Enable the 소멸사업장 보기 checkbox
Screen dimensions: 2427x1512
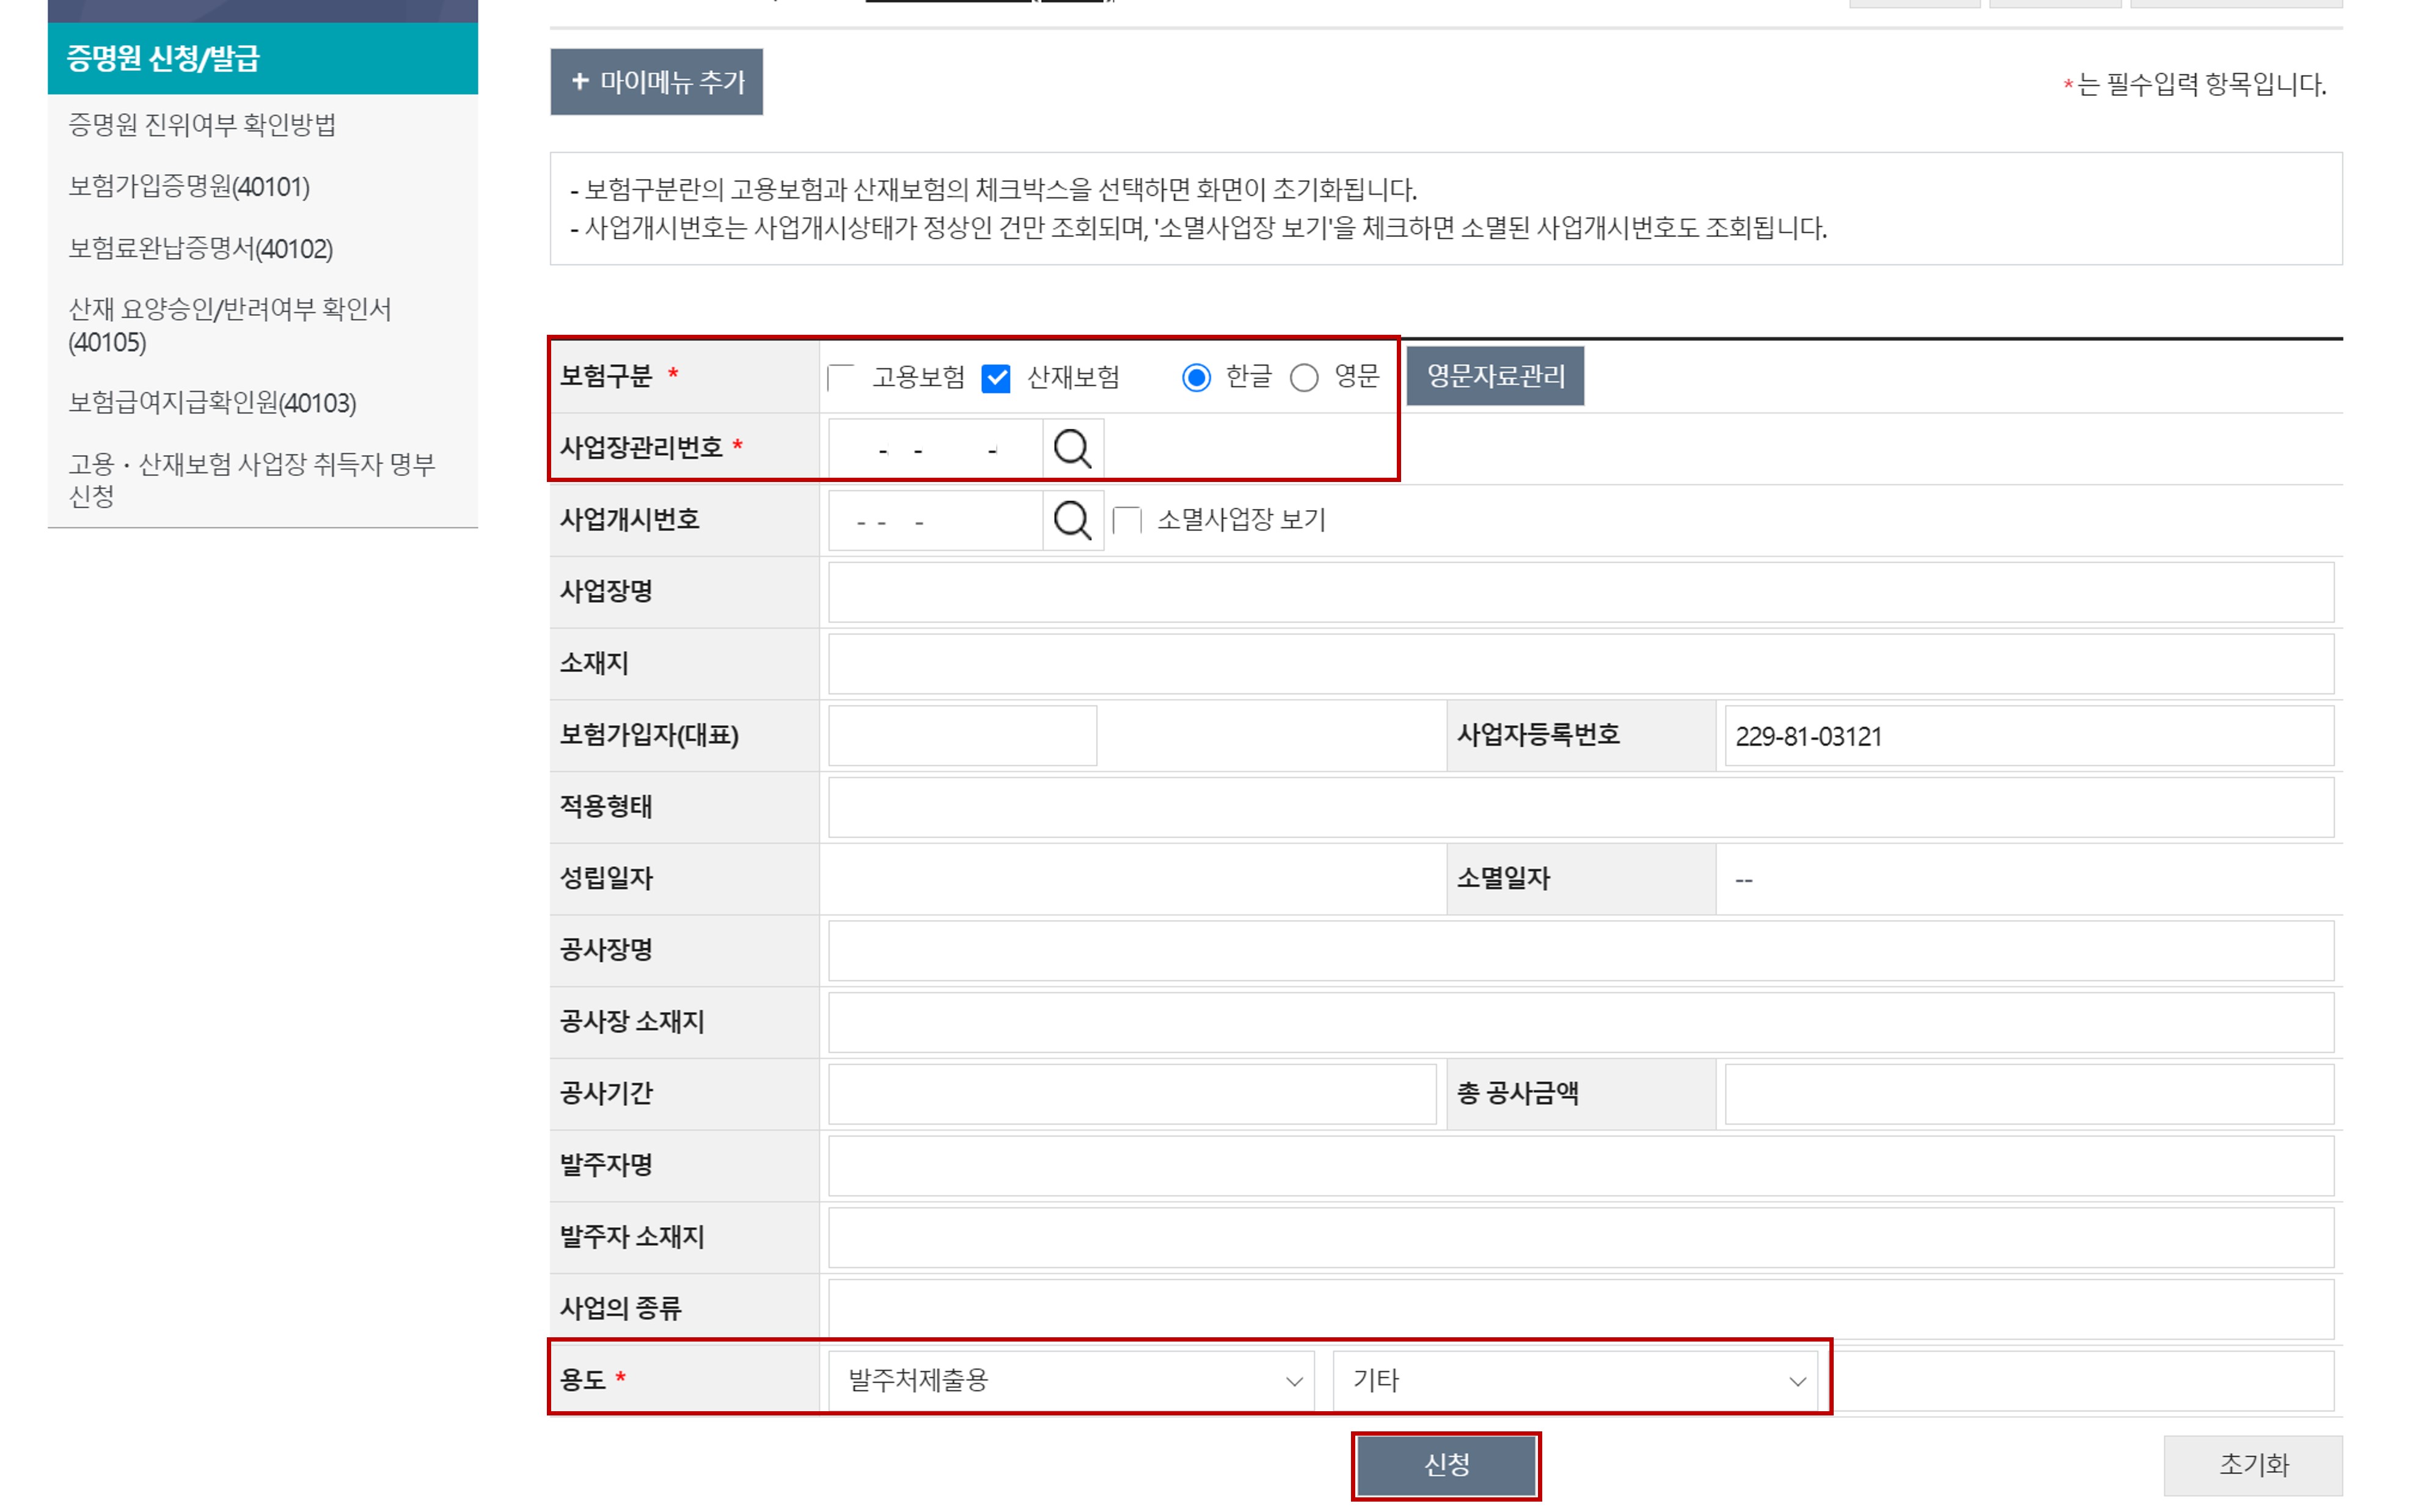pos(1127,520)
